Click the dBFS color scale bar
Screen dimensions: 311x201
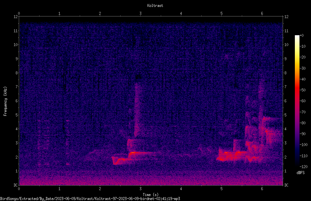click(x=297, y=101)
